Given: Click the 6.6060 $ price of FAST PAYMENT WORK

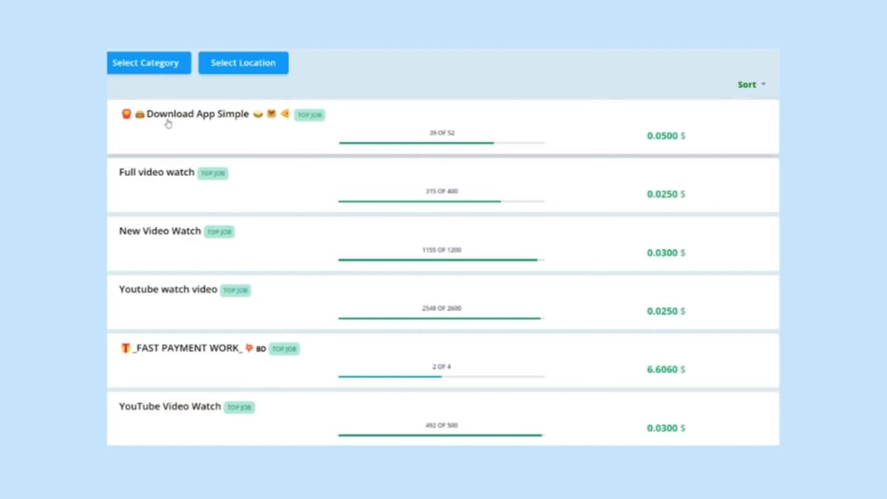Looking at the screenshot, I should (x=665, y=369).
